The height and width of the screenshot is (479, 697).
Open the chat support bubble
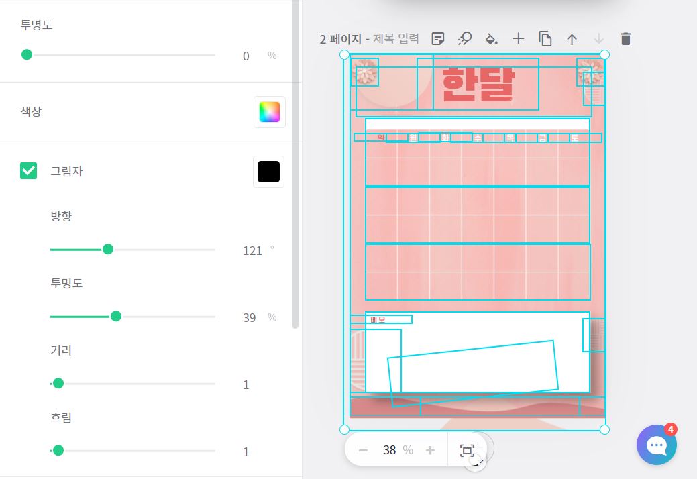[x=657, y=445]
